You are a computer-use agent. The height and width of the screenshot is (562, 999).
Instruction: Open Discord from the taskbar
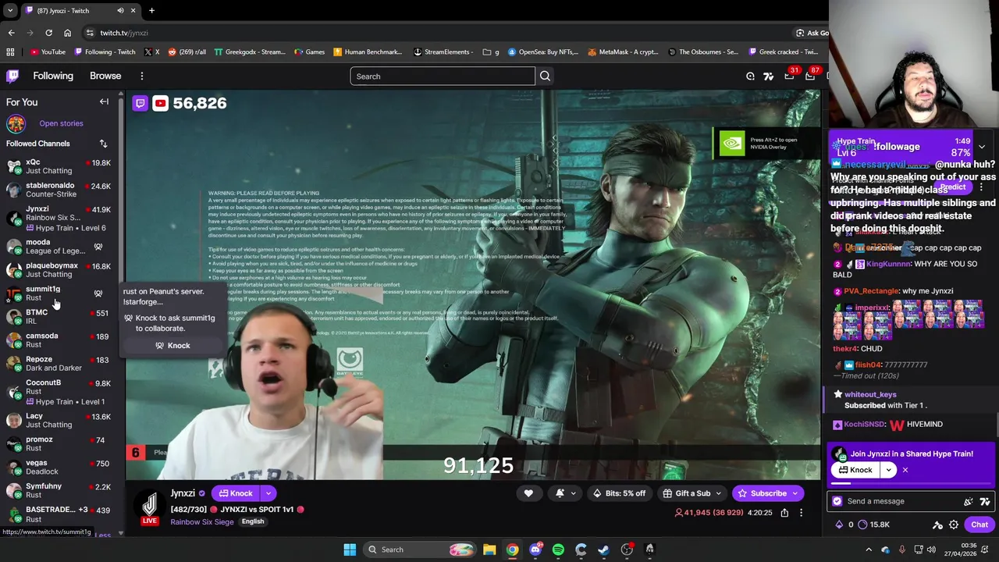535,550
